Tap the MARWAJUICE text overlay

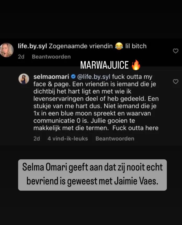click(x=104, y=65)
